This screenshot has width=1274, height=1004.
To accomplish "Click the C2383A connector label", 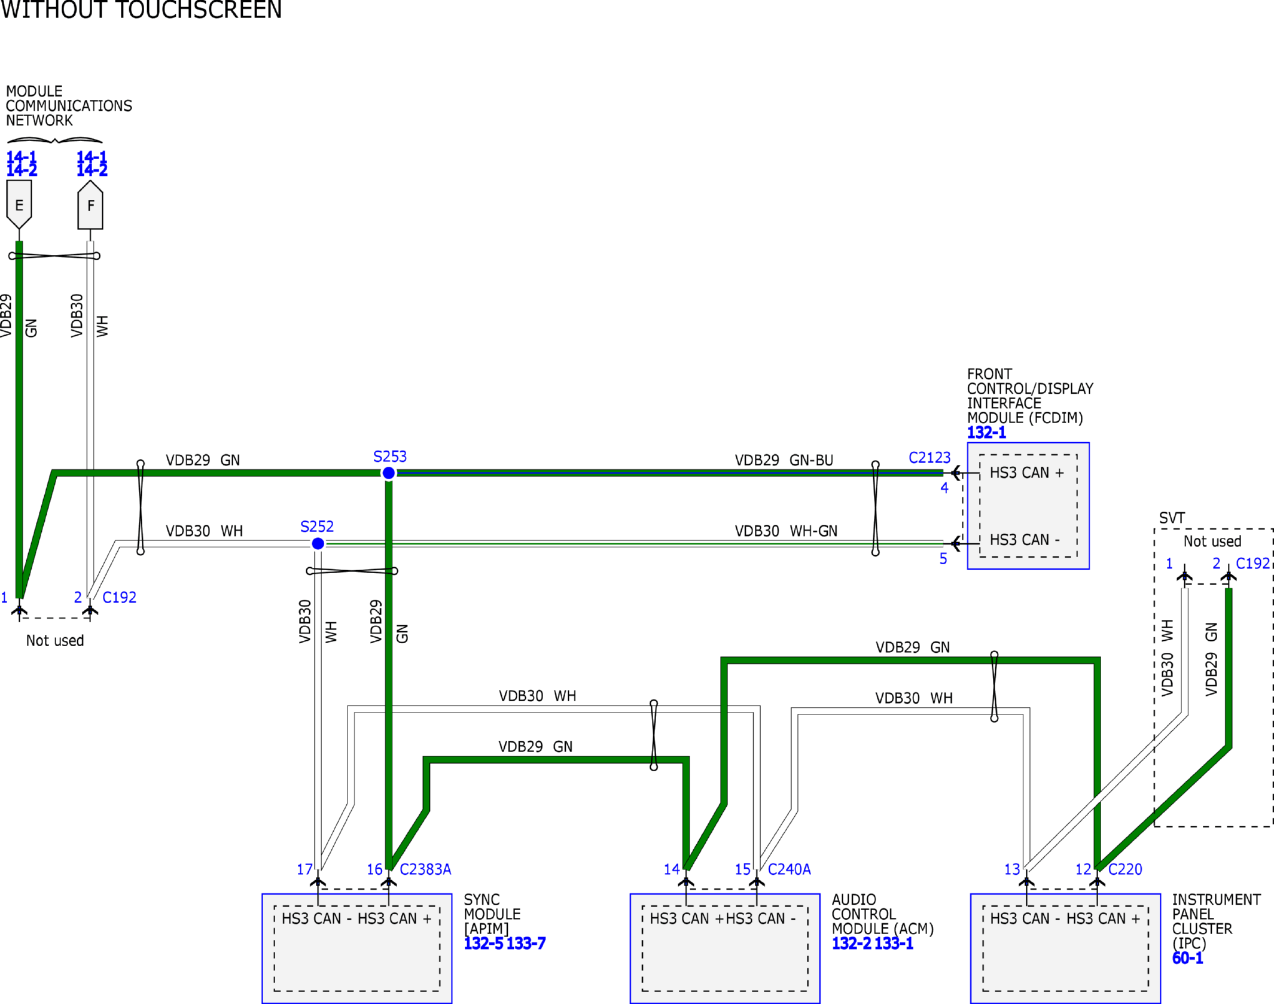I will [x=425, y=869].
